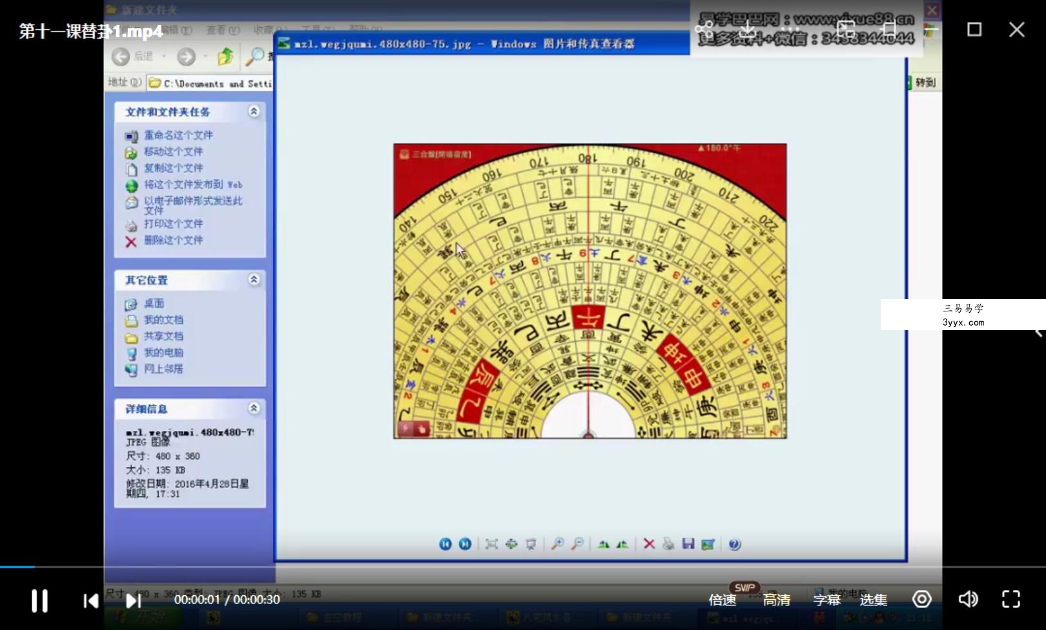This screenshot has width=1046, height=630.
Task: Delete the picture using the red X icon
Action: [649, 544]
